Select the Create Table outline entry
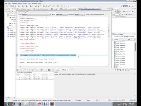The width and height of the screenshot is (141, 106). pos(120,49)
